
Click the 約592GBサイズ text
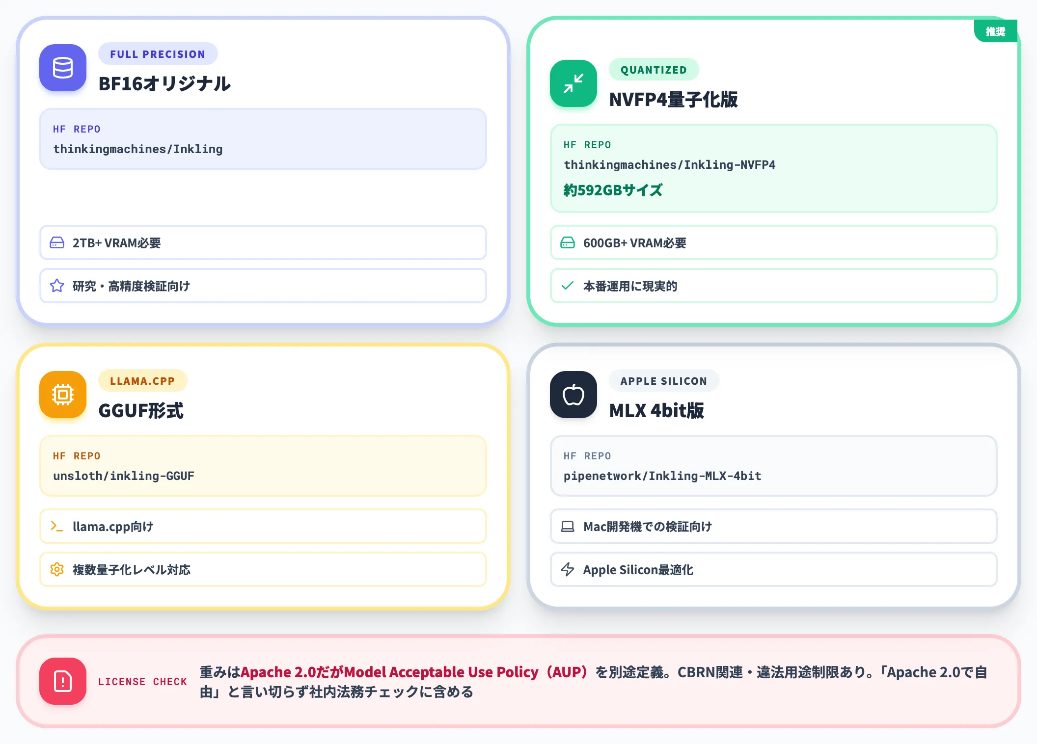click(x=613, y=190)
